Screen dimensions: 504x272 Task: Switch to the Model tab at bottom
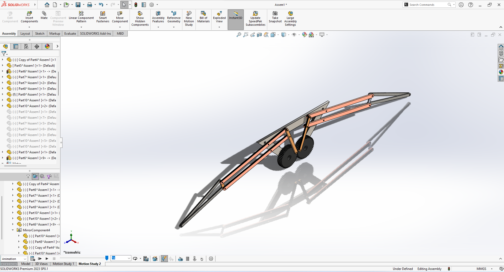[26, 264]
